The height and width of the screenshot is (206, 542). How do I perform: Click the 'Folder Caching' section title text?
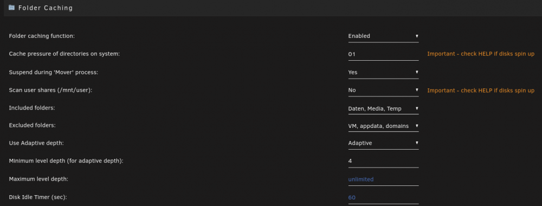click(46, 8)
